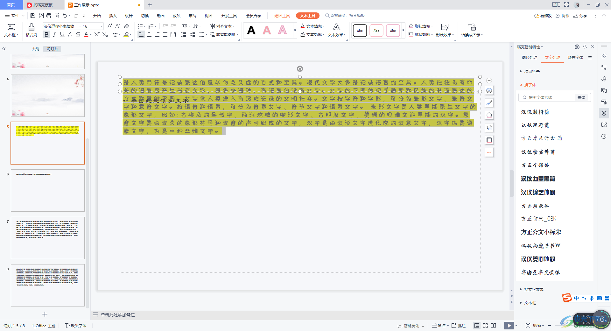Add a new slide with plus button
The height and width of the screenshot is (331, 611).
coord(45,314)
